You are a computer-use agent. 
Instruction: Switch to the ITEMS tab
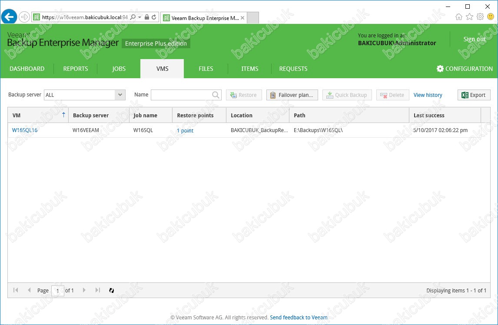point(249,69)
